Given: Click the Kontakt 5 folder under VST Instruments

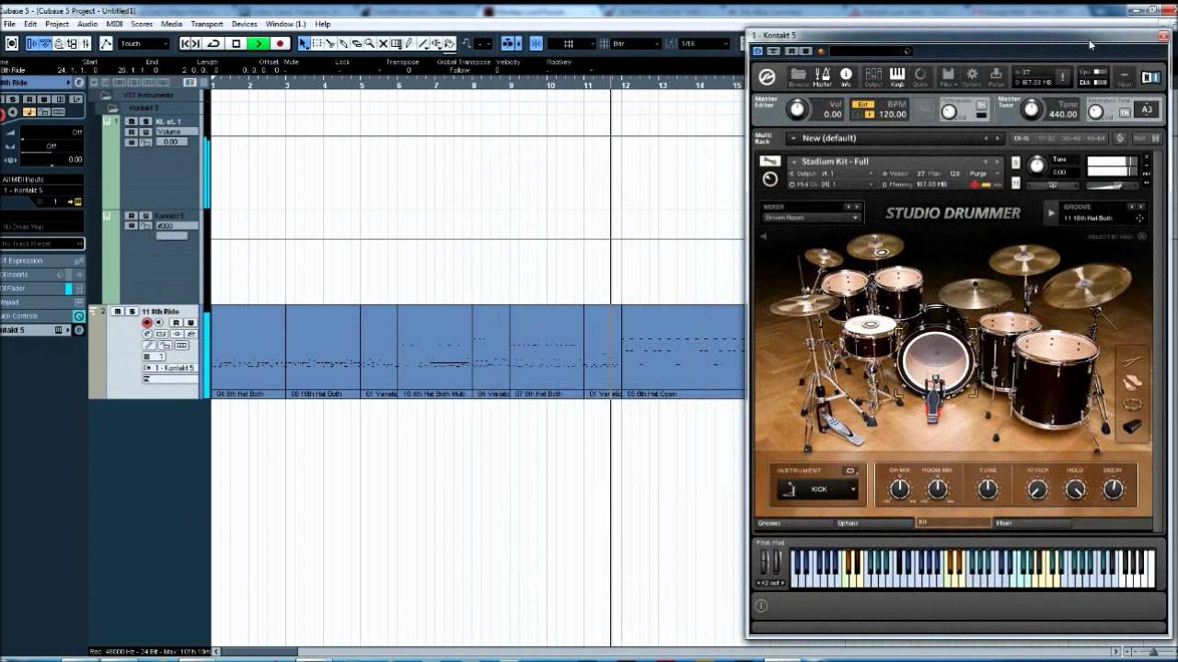Looking at the screenshot, I should pos(143,108).
